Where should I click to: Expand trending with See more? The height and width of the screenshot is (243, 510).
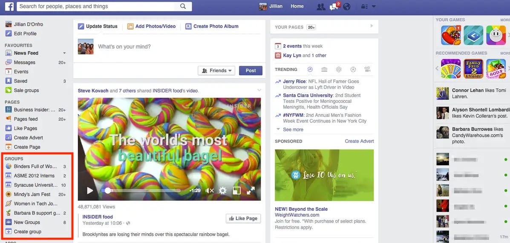293,130
